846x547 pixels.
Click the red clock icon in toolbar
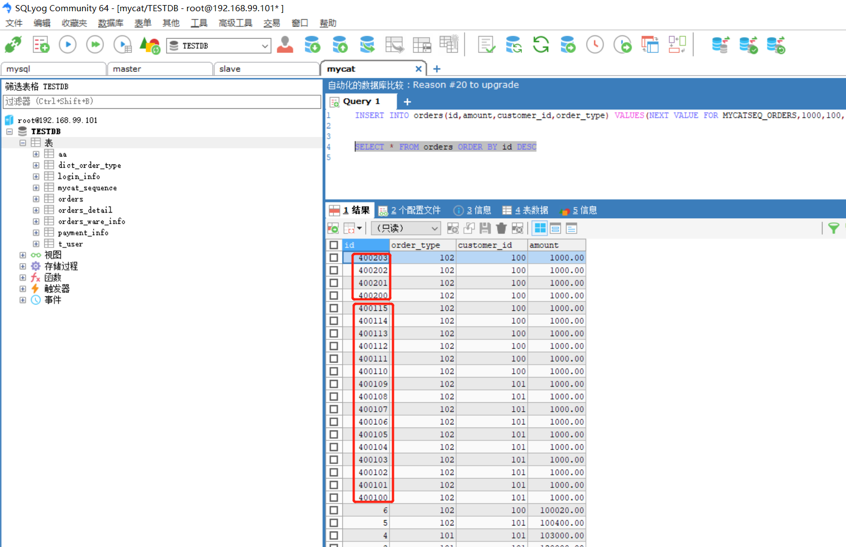pyautogui.click(x=595, y=44)
